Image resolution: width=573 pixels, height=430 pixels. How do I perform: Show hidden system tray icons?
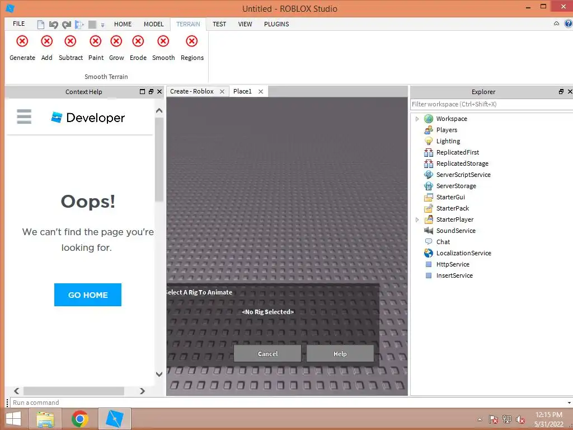coord(480,419)
